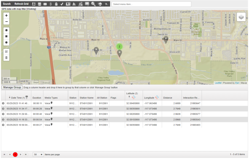Click the Search toolbar item
This screenshot has height=160, width=249.
[x=7, y=4]
